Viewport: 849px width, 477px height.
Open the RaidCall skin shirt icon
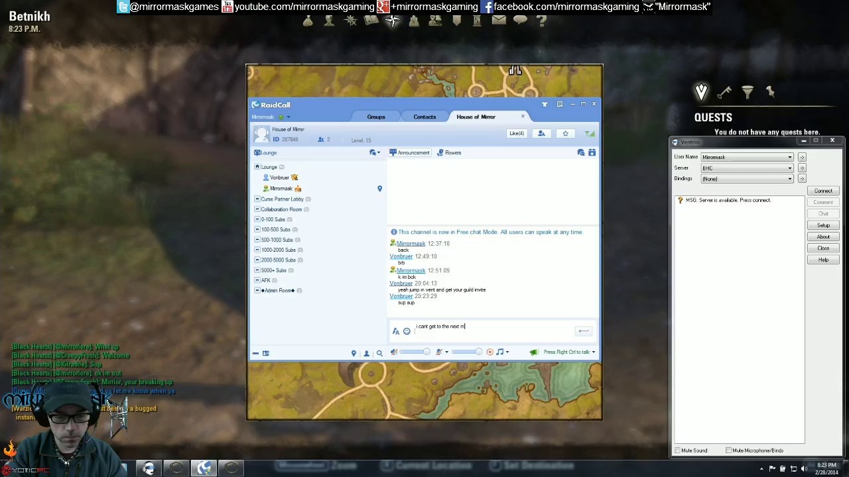pyautogui.click(x=545, y=104)
